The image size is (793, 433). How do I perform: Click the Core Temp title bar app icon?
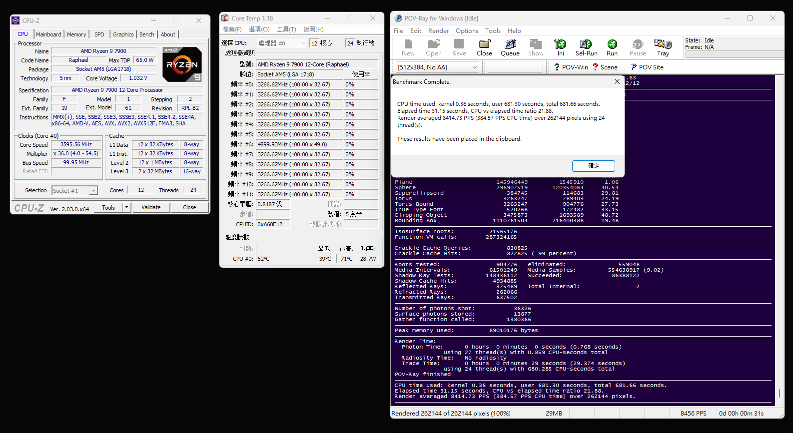225,18
